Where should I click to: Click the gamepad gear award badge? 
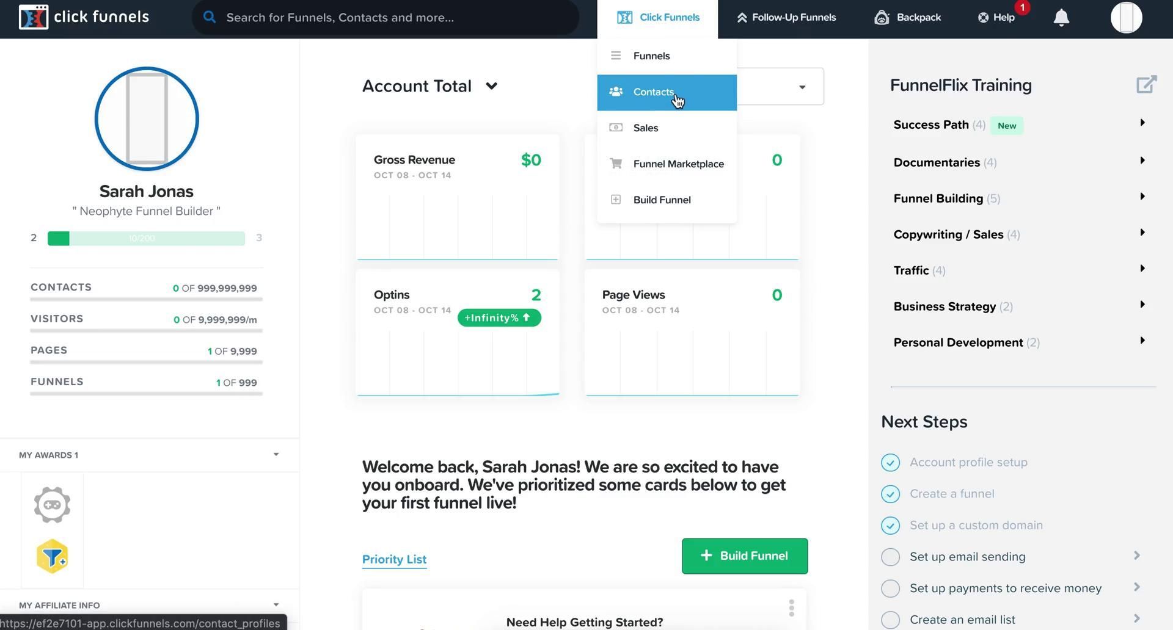pyautogui.click(x=52, y=505)
